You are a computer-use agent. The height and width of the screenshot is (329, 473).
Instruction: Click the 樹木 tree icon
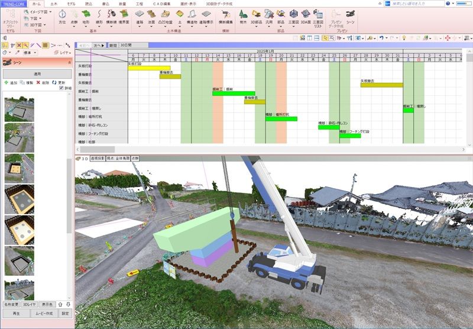244,16
